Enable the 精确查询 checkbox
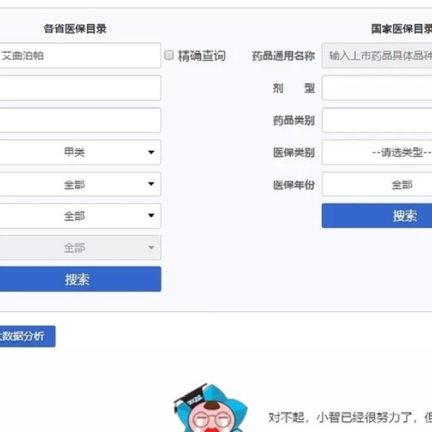This screenshot has height=432, width=432. [169, 55]
